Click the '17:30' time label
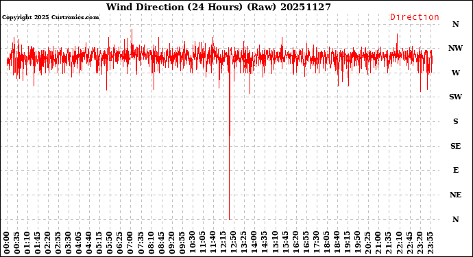This screenshot has width=473, height=257. (x=316, y=243)
